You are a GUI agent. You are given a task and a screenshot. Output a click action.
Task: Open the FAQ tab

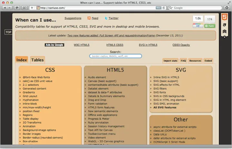183,61
